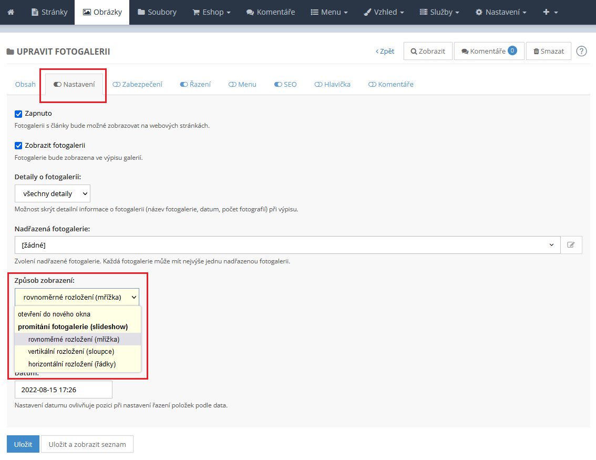Click the home icon in top navigation
The width and height of the screenshot is (596, 460).
(11, 12)
